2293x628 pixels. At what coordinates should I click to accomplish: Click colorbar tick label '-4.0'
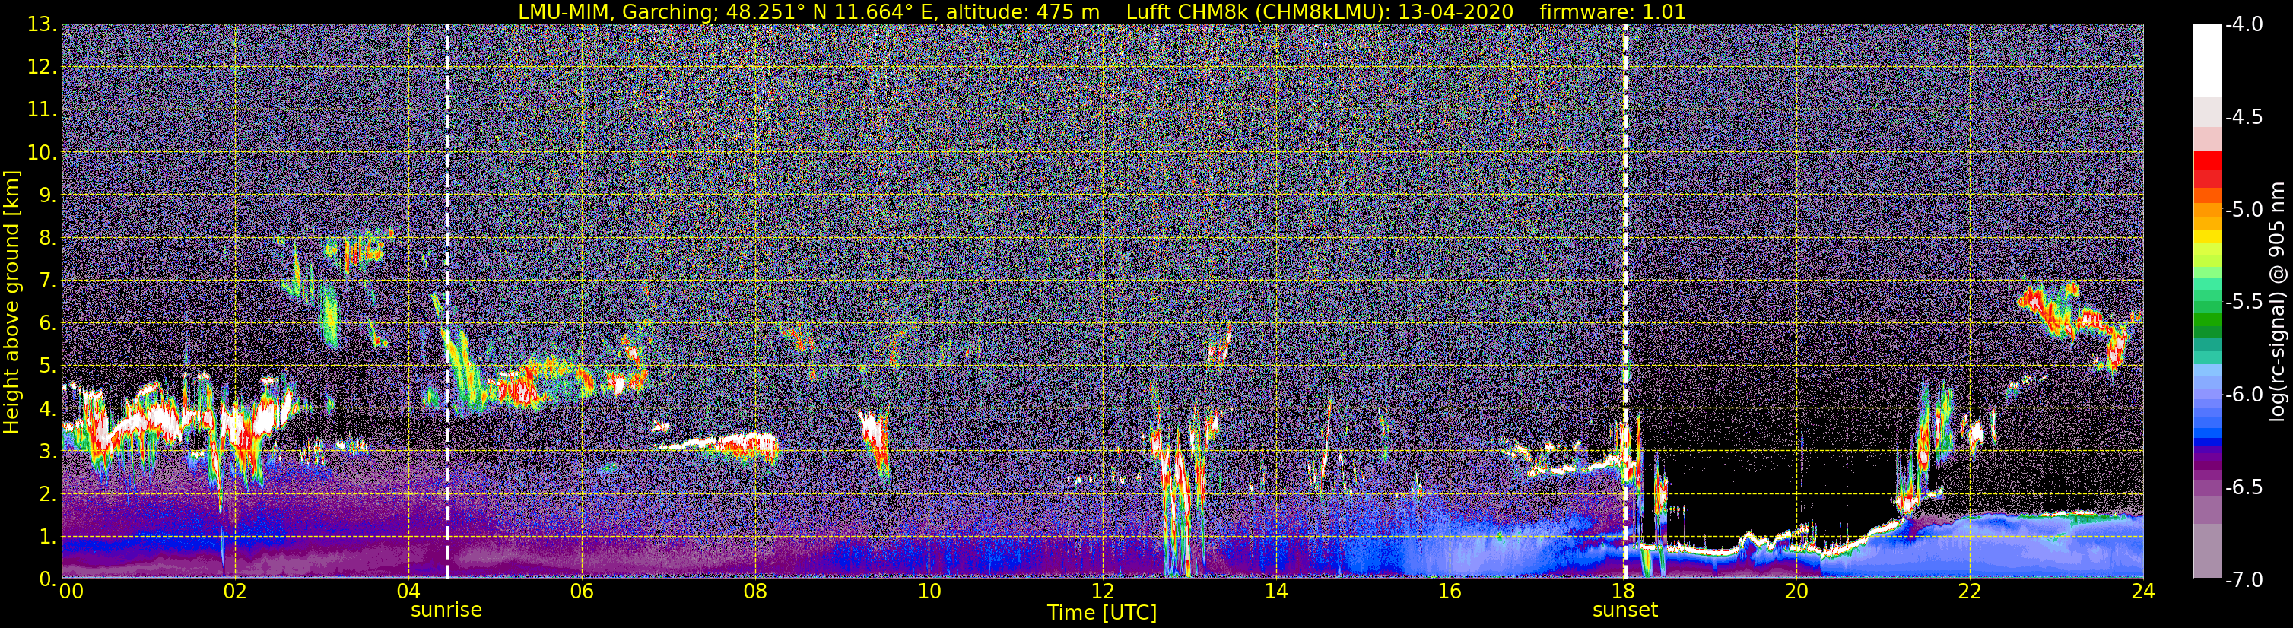pyautogui.click(x=2244, y=25)
